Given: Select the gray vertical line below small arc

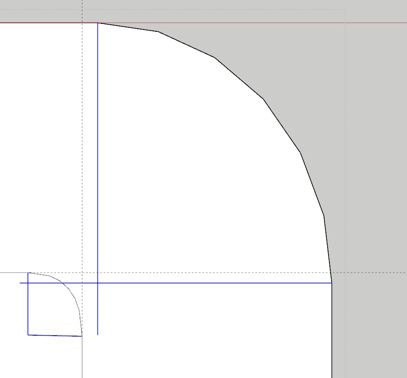Looking at the screenshot, I should click(82, 357).
